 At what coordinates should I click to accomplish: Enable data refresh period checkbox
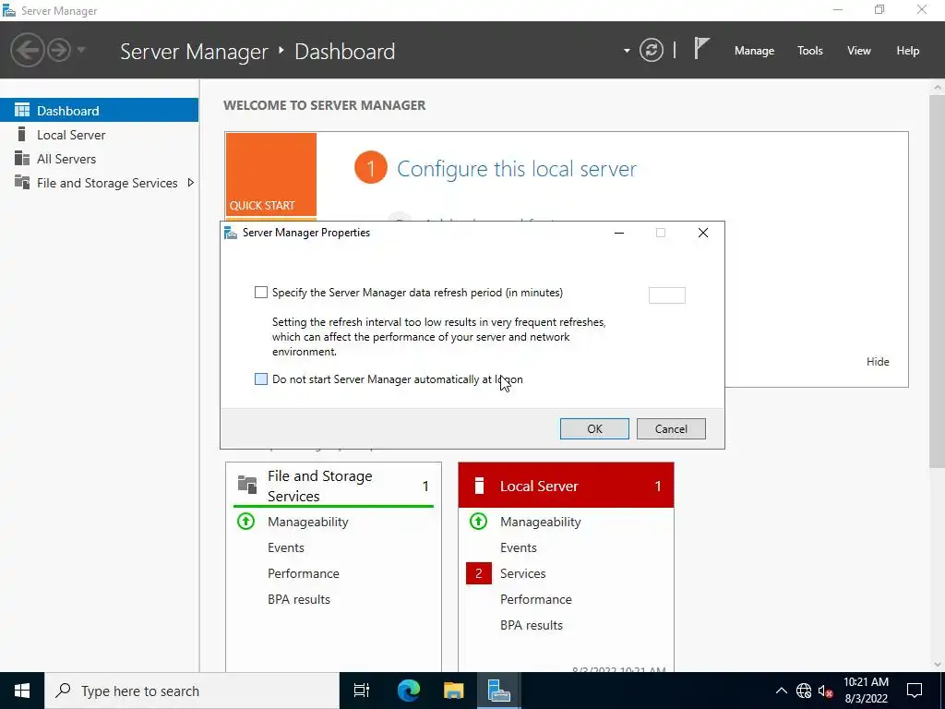click(261, 293)
